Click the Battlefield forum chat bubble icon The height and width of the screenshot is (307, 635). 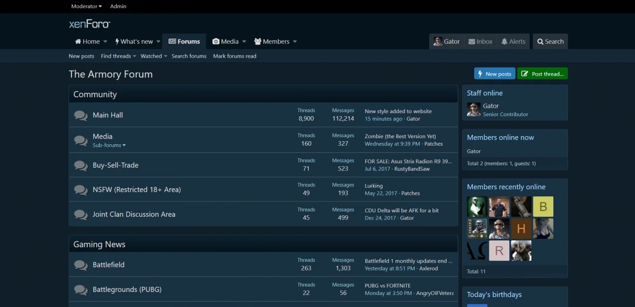pos(81,265)
